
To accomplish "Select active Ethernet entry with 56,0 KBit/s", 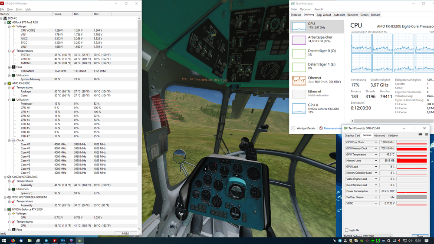I will [317, 81].
